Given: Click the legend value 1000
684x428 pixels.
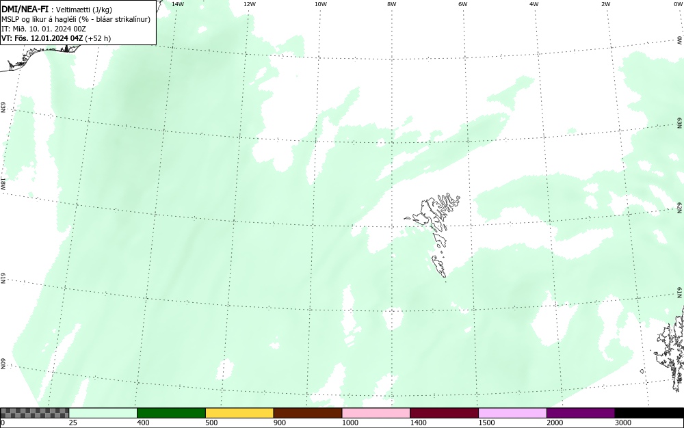Looking at the screenshot, I should pyautogui.click(x=350, y=423).
